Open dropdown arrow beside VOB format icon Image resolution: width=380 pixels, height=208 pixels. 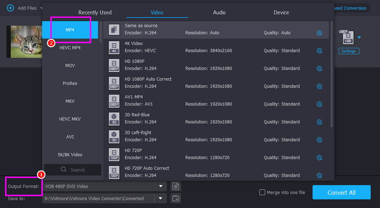click(x=359, y=38)
